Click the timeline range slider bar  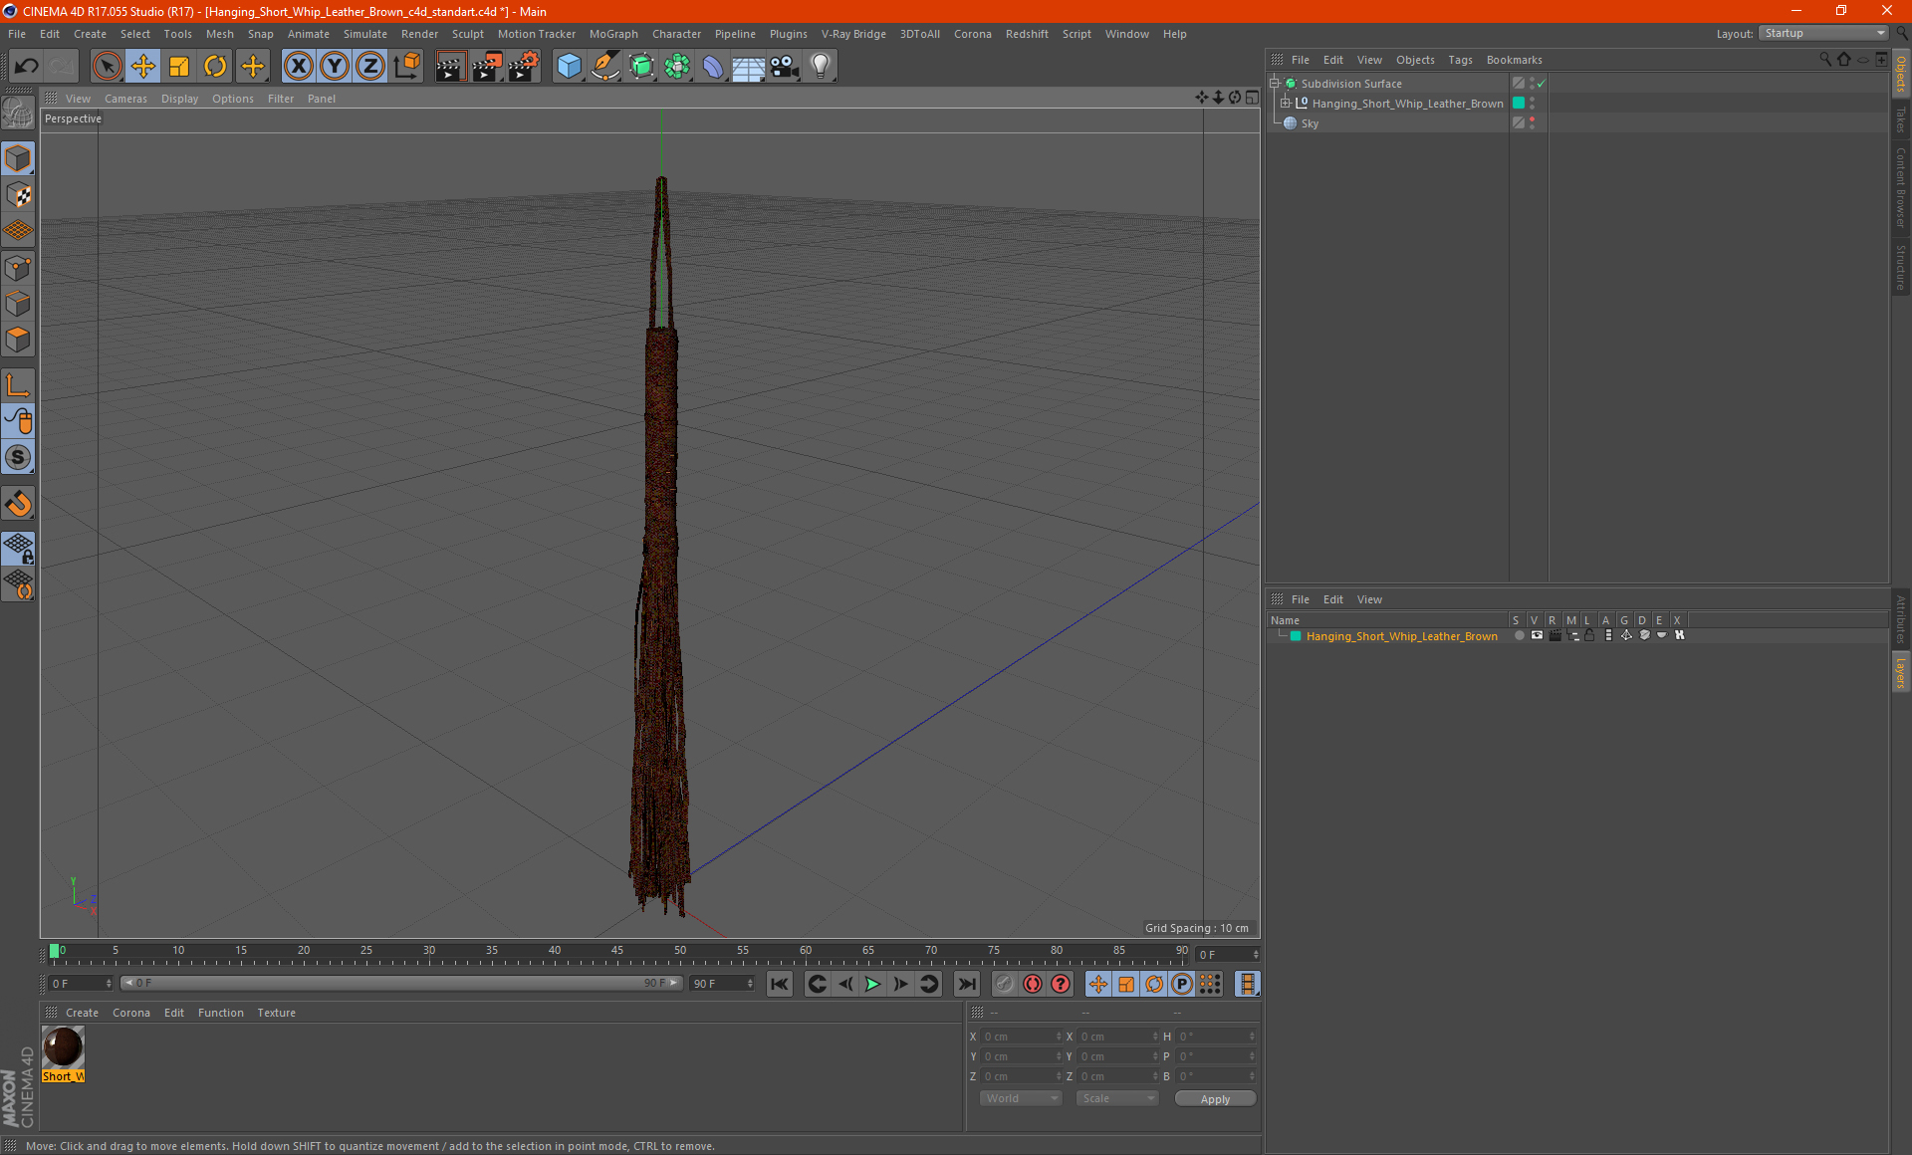[400, 983]
